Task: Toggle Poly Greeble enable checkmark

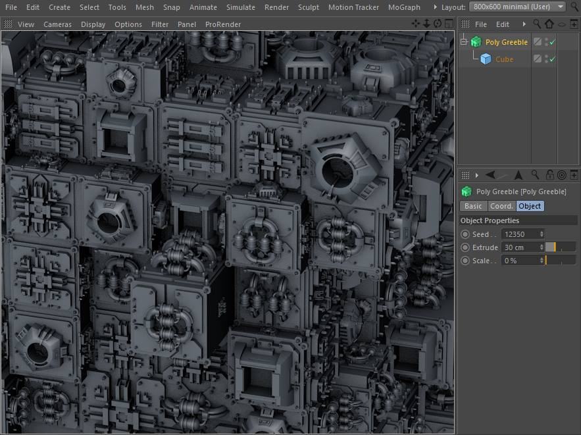Action: coord(553,42)
